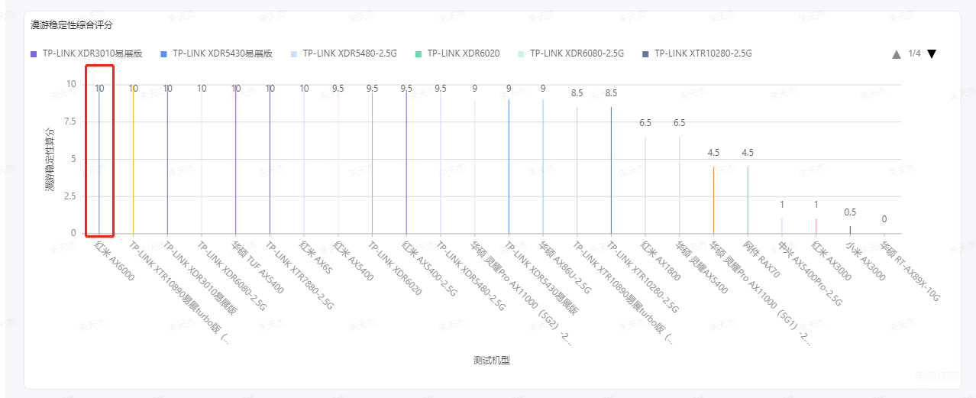Toggle TP-LINK XDR6020 legend series
Screen dimensions: 976x398
click(457, 53)
